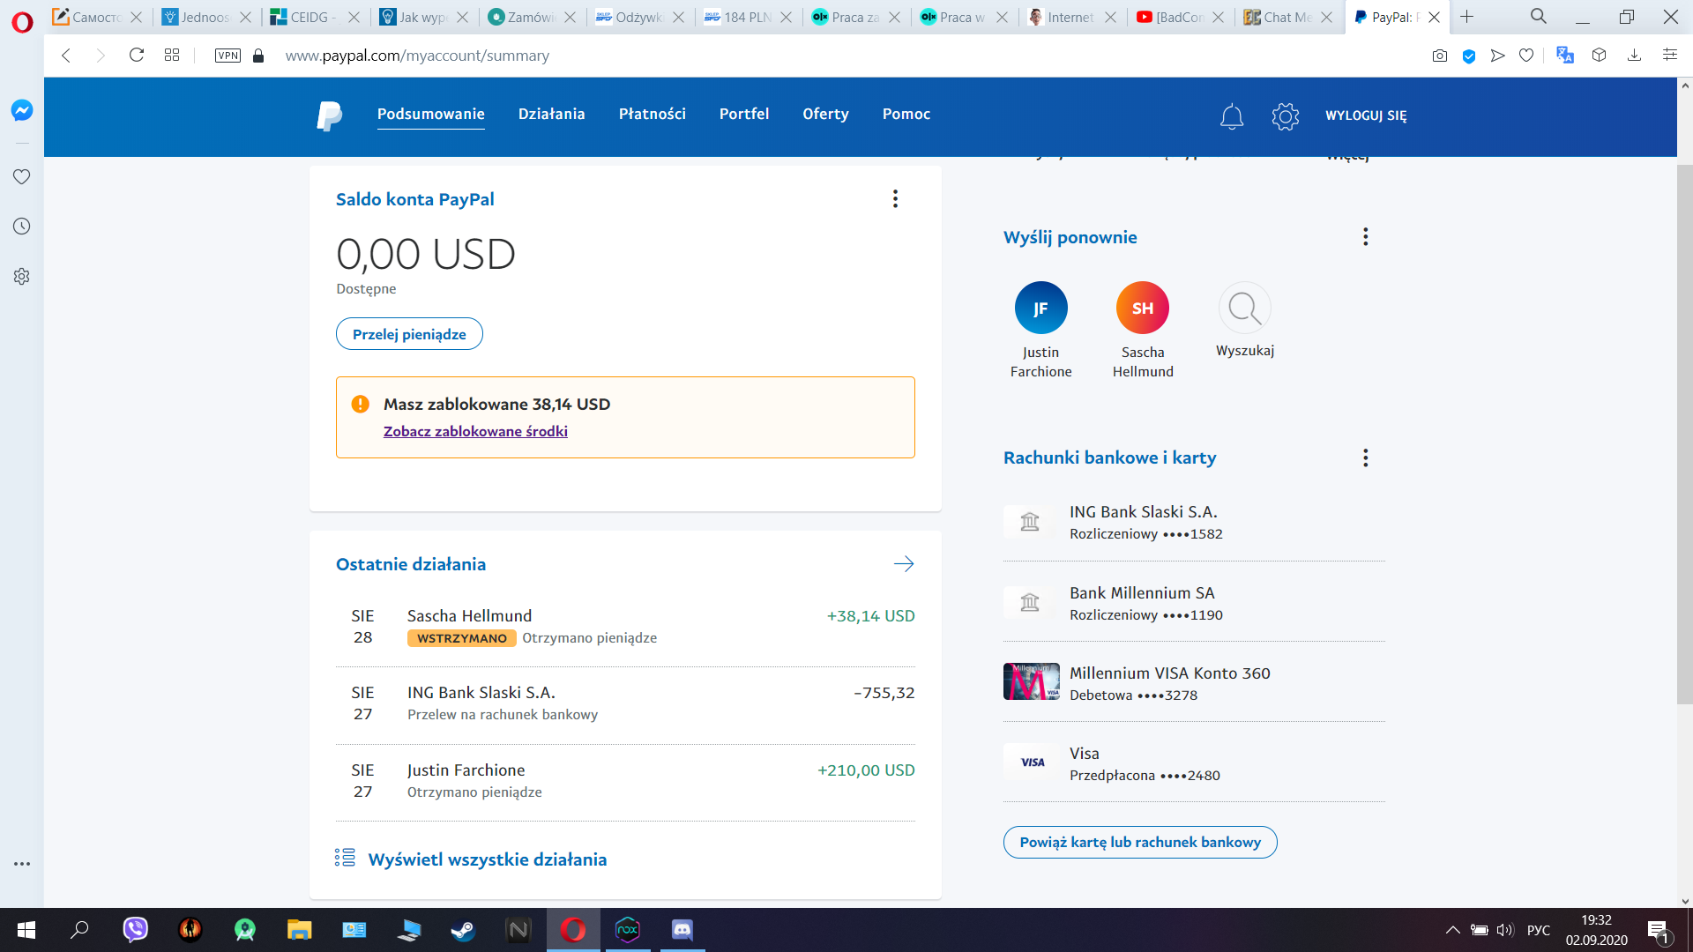Open the Windows notification center
The image size is (1693, 952).
[1658, 931]
